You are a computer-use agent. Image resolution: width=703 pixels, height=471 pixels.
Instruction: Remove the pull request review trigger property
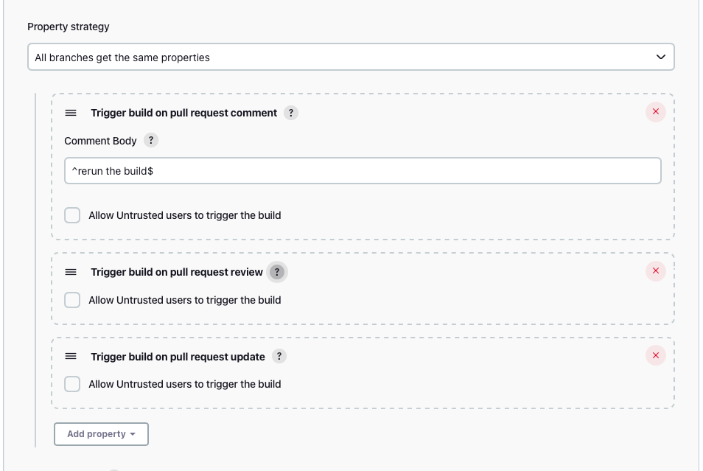(x=656, y=271)
